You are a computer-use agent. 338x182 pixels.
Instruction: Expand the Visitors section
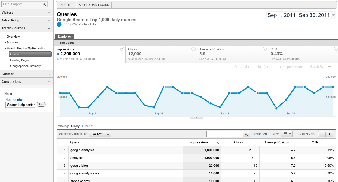(27, 13)
